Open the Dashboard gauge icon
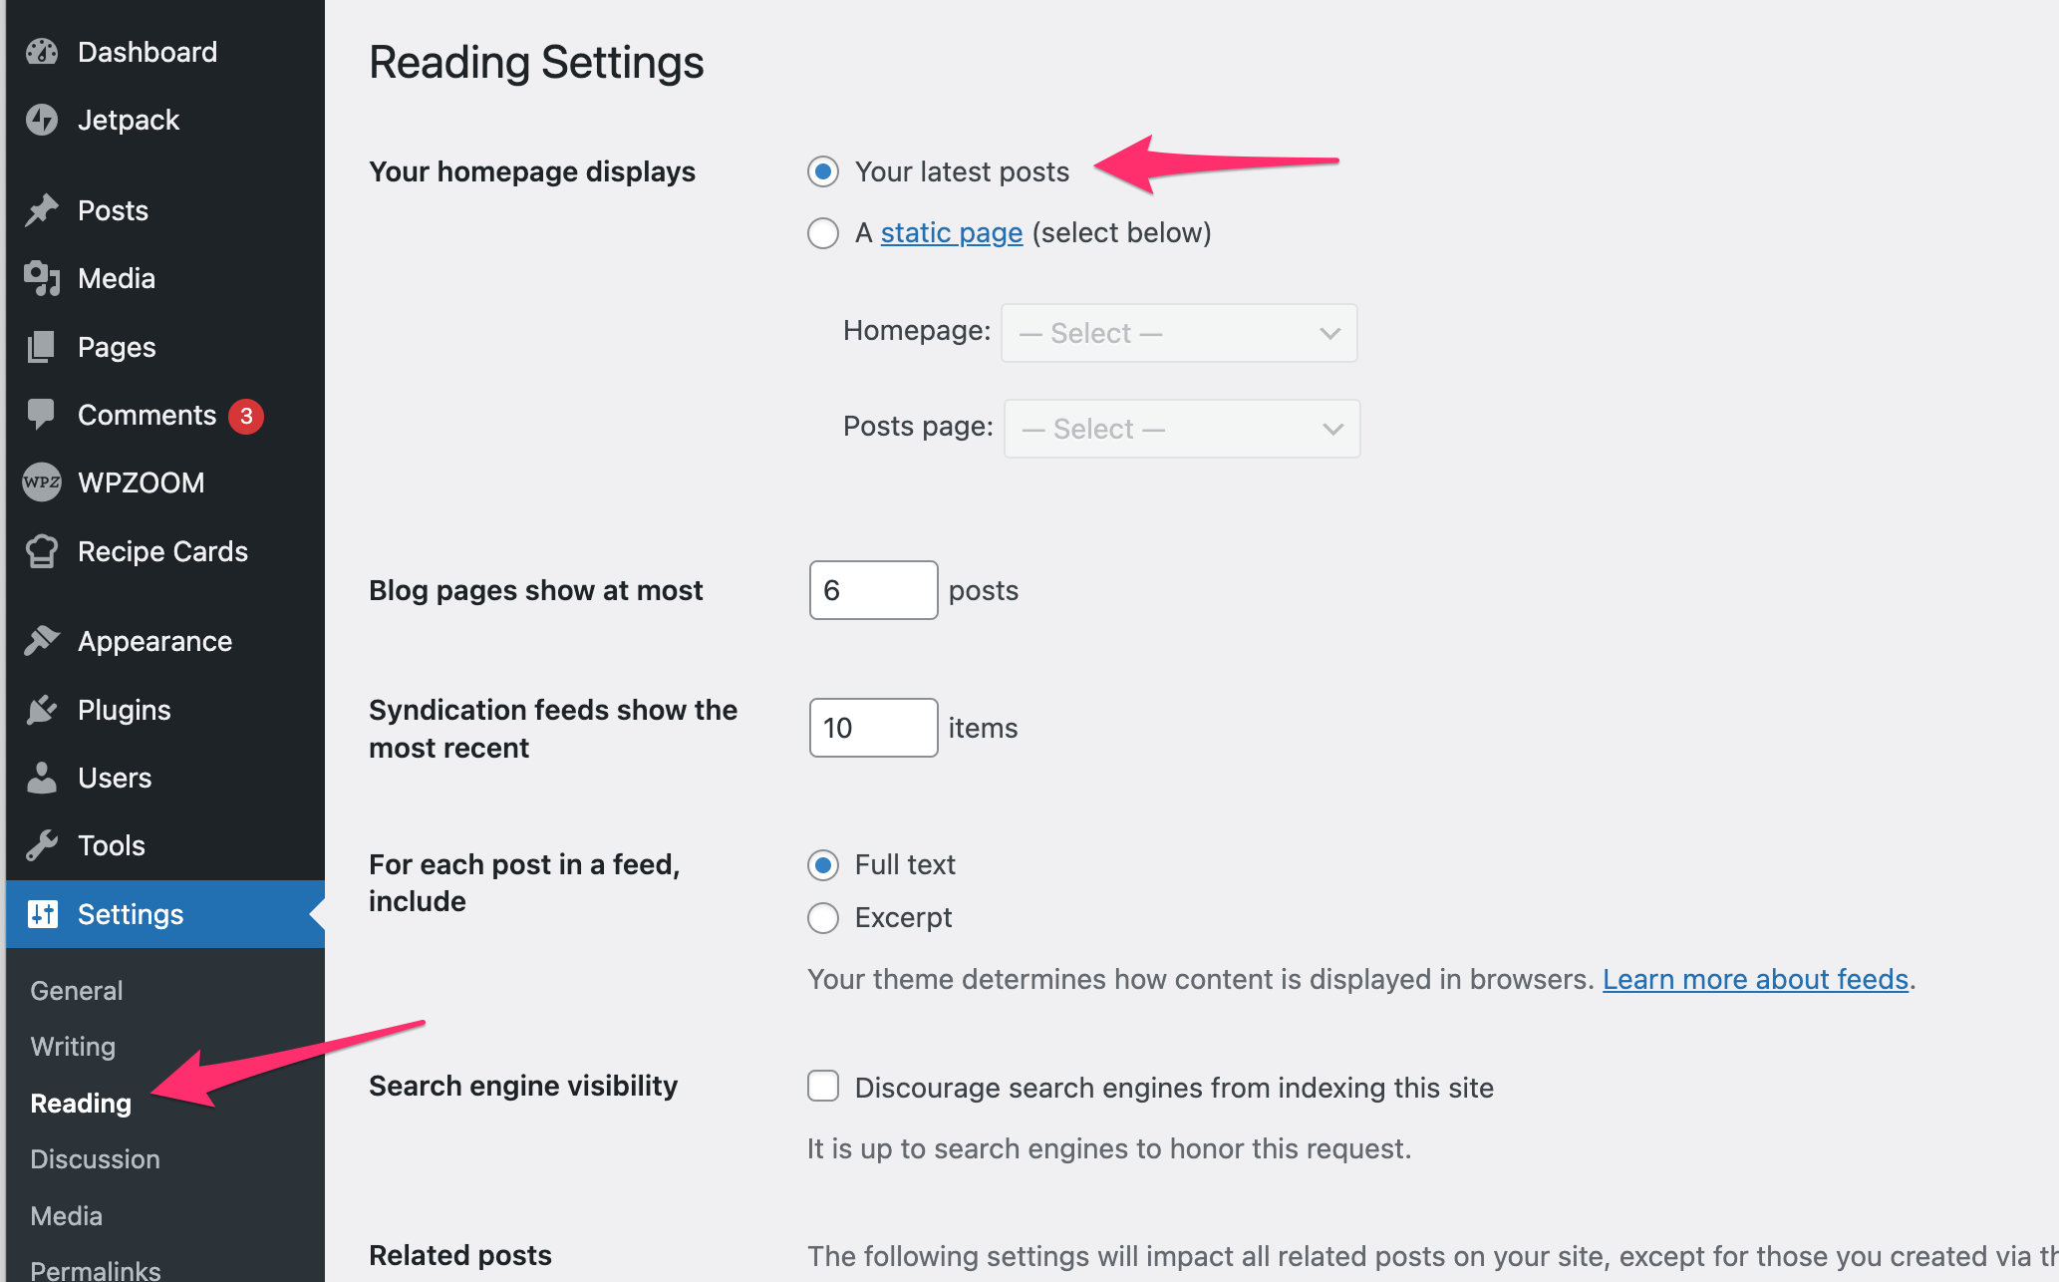 point(42,52)
